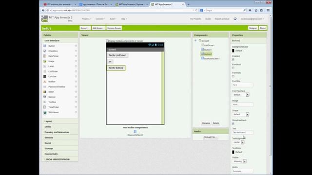Screen dimensions: 312x175
Task: Toggle the FontBold checkbox
Action: coord(233,68)
